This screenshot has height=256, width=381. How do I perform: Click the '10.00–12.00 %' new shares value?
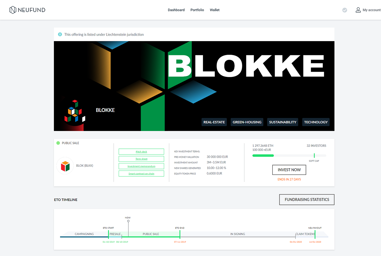click(216, 168)
